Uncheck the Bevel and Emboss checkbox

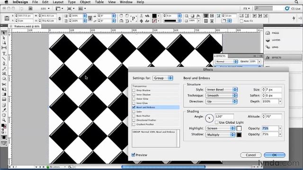coord(134,107)
